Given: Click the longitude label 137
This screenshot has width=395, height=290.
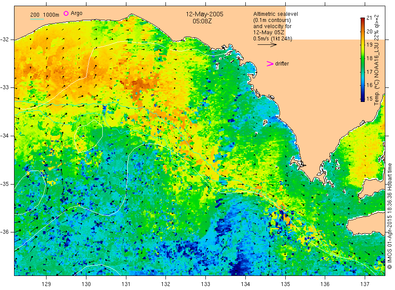Looking at the screenshot, I should 365,284.
